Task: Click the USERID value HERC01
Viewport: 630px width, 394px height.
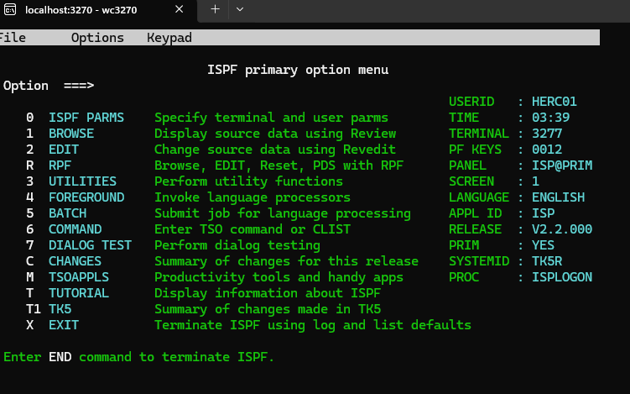Action: pyautogui.click(x=555, y=102)
